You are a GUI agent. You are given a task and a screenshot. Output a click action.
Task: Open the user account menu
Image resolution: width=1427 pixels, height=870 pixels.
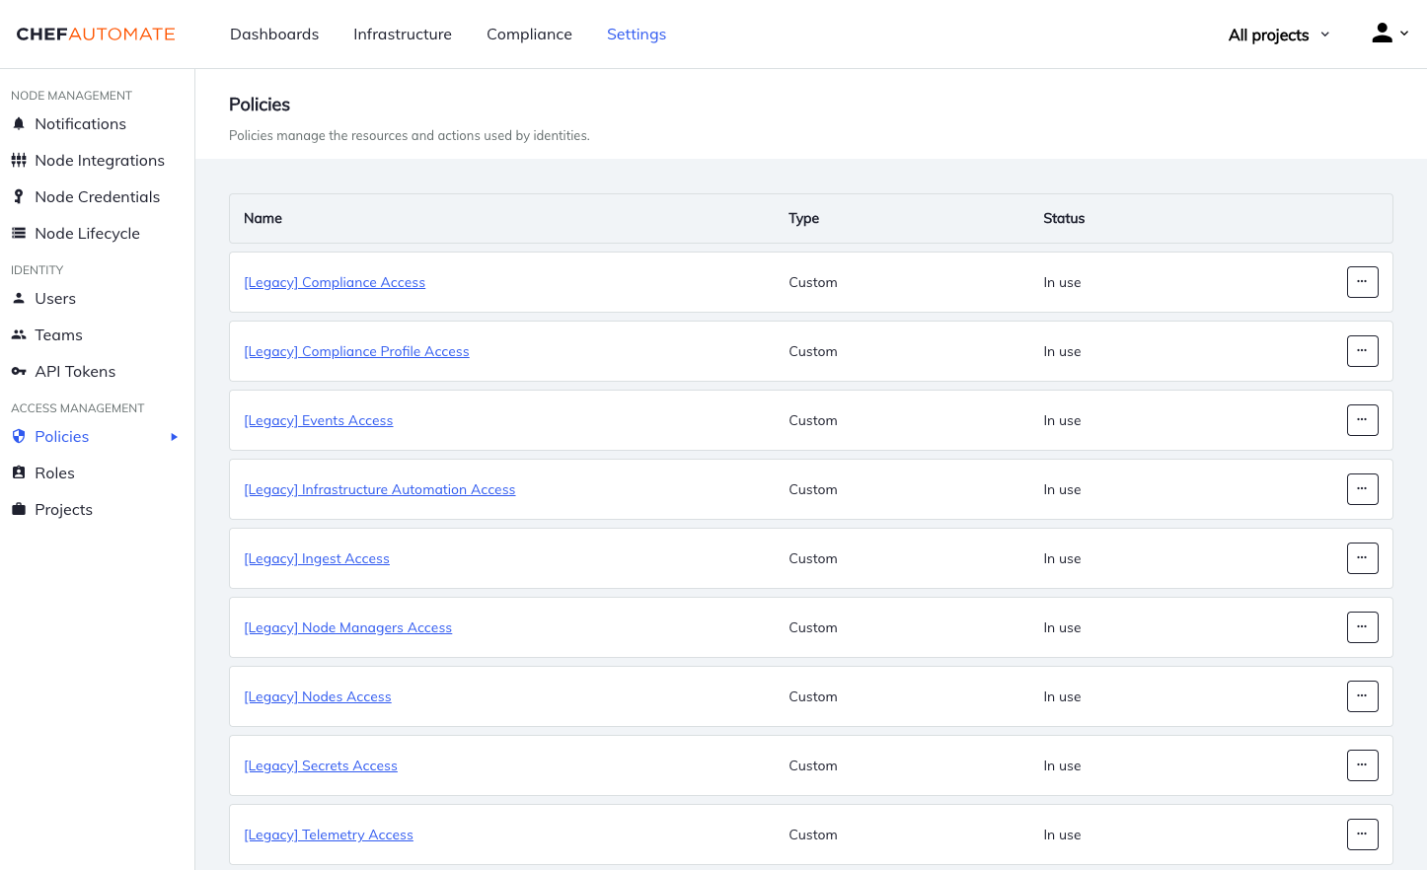pos(1389,33)
